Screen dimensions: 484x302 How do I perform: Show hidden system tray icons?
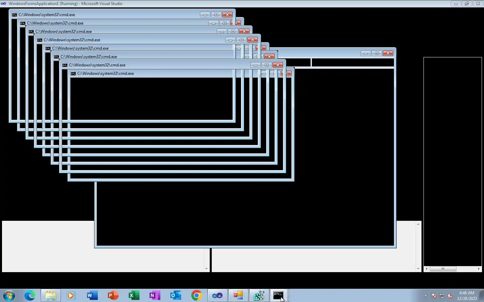click(x=426, y=296)
